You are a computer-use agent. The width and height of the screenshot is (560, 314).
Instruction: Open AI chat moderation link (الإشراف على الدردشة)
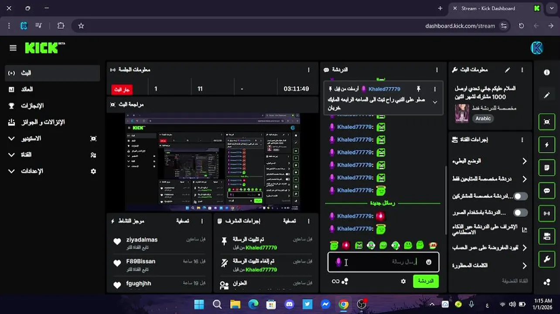click(490, 230)
